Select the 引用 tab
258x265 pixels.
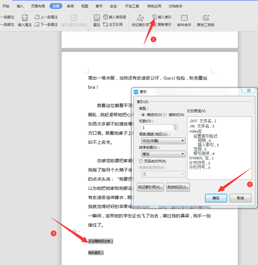click(56, 6)
